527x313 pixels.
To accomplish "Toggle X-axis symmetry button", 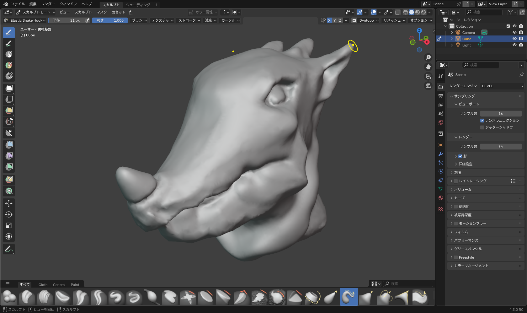I will [329, 20].
